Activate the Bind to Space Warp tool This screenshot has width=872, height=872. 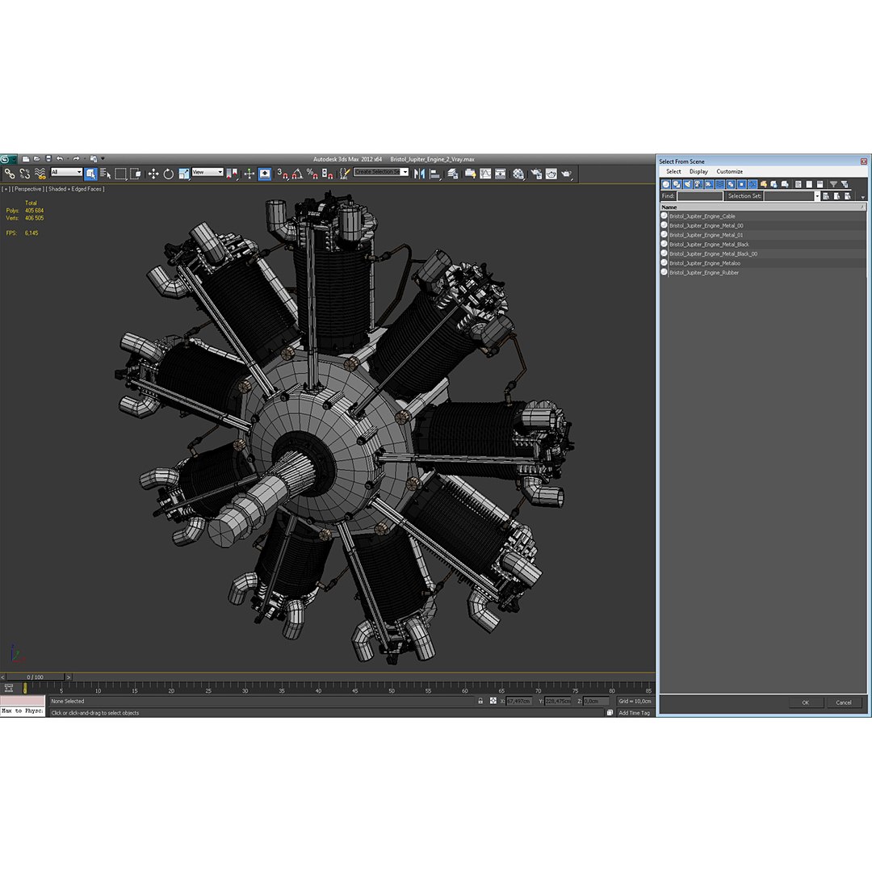[x=40, y=174]
